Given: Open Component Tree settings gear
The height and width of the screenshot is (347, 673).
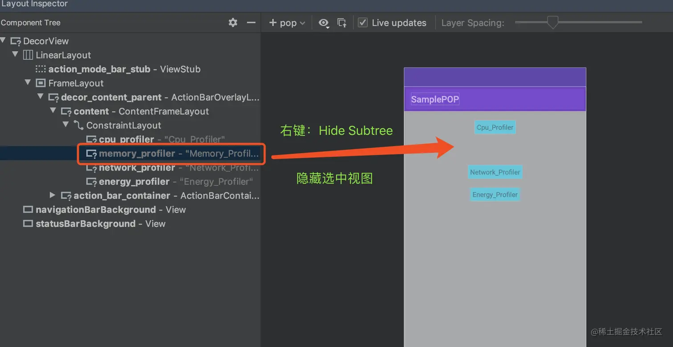Looking at the screenshot, I should click(233, 22).
